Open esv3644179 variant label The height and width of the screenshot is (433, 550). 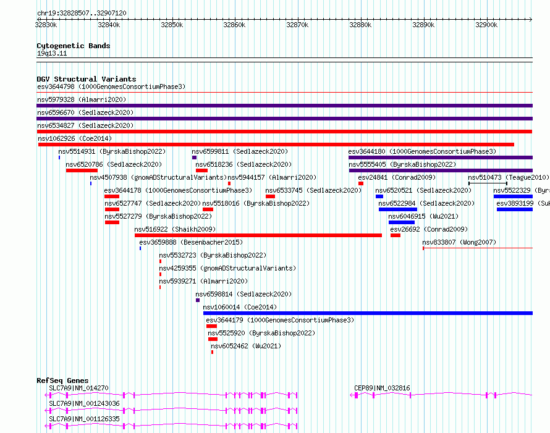click(280, 320)
